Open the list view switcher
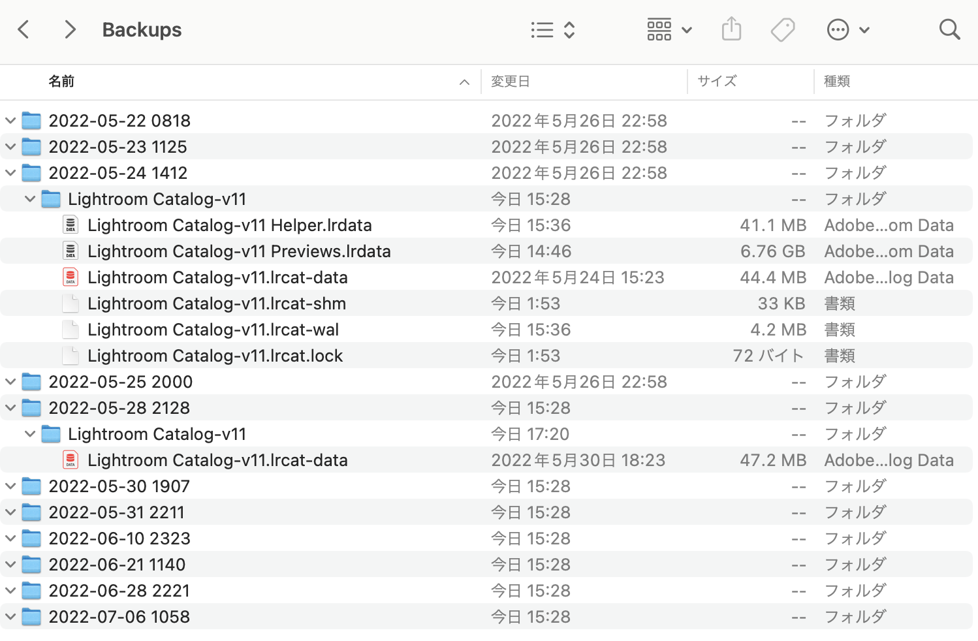The image size is (978, 641). coord(552,30)
